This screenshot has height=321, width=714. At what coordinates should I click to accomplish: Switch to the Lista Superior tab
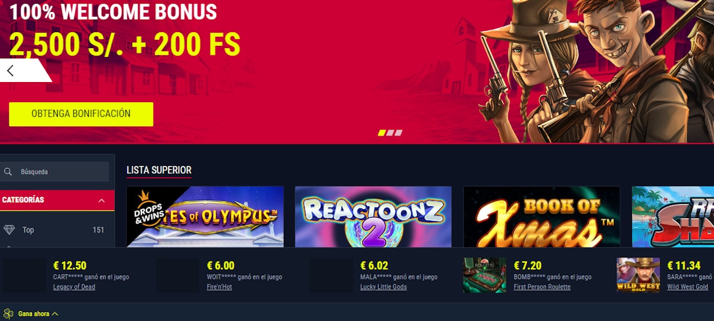159,171
